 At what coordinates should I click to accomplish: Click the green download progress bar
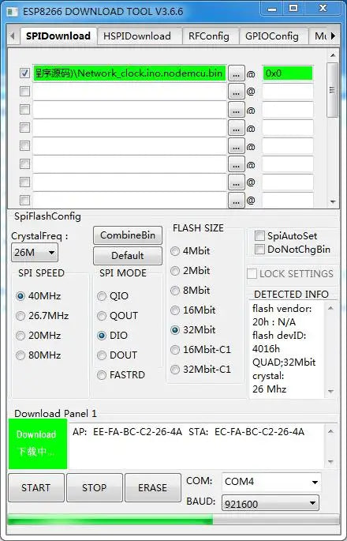[x=110, y=520]
